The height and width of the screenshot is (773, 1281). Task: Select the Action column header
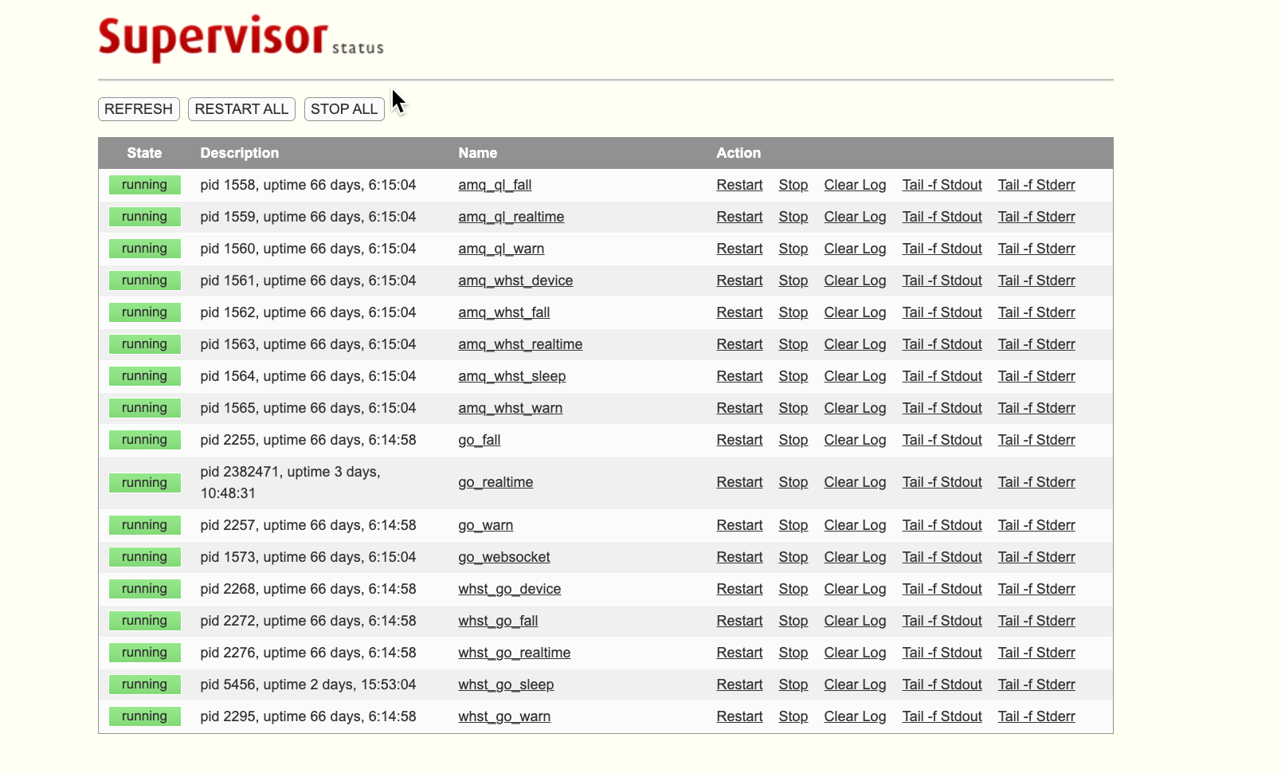click(x=738, y=153)
